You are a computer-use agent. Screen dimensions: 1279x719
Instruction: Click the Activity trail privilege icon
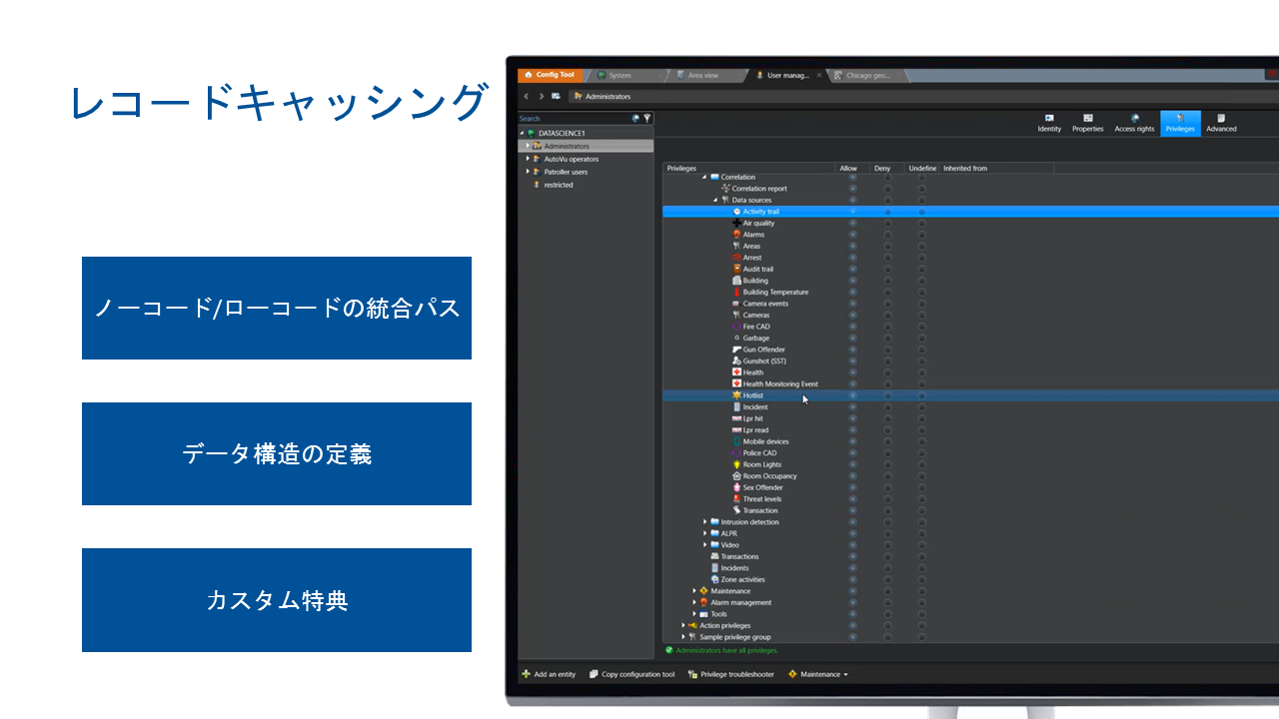[x=736, y=212]
